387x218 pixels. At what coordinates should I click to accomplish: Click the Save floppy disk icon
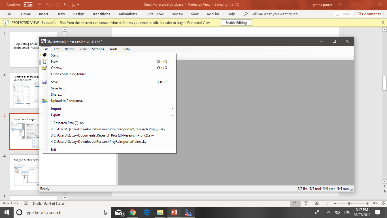[44, 82]
